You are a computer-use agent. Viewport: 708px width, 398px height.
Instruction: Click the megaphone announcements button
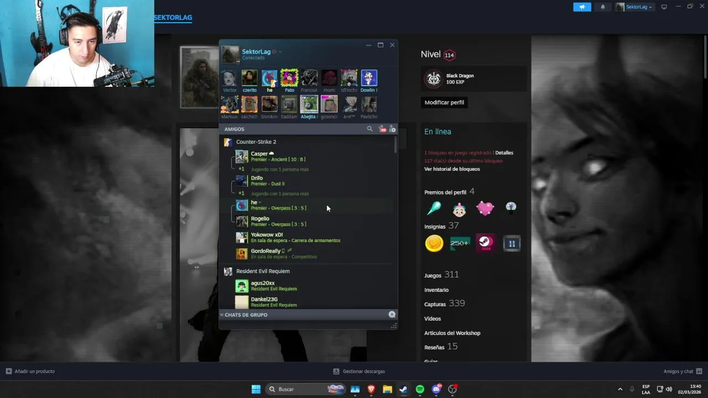582,7
